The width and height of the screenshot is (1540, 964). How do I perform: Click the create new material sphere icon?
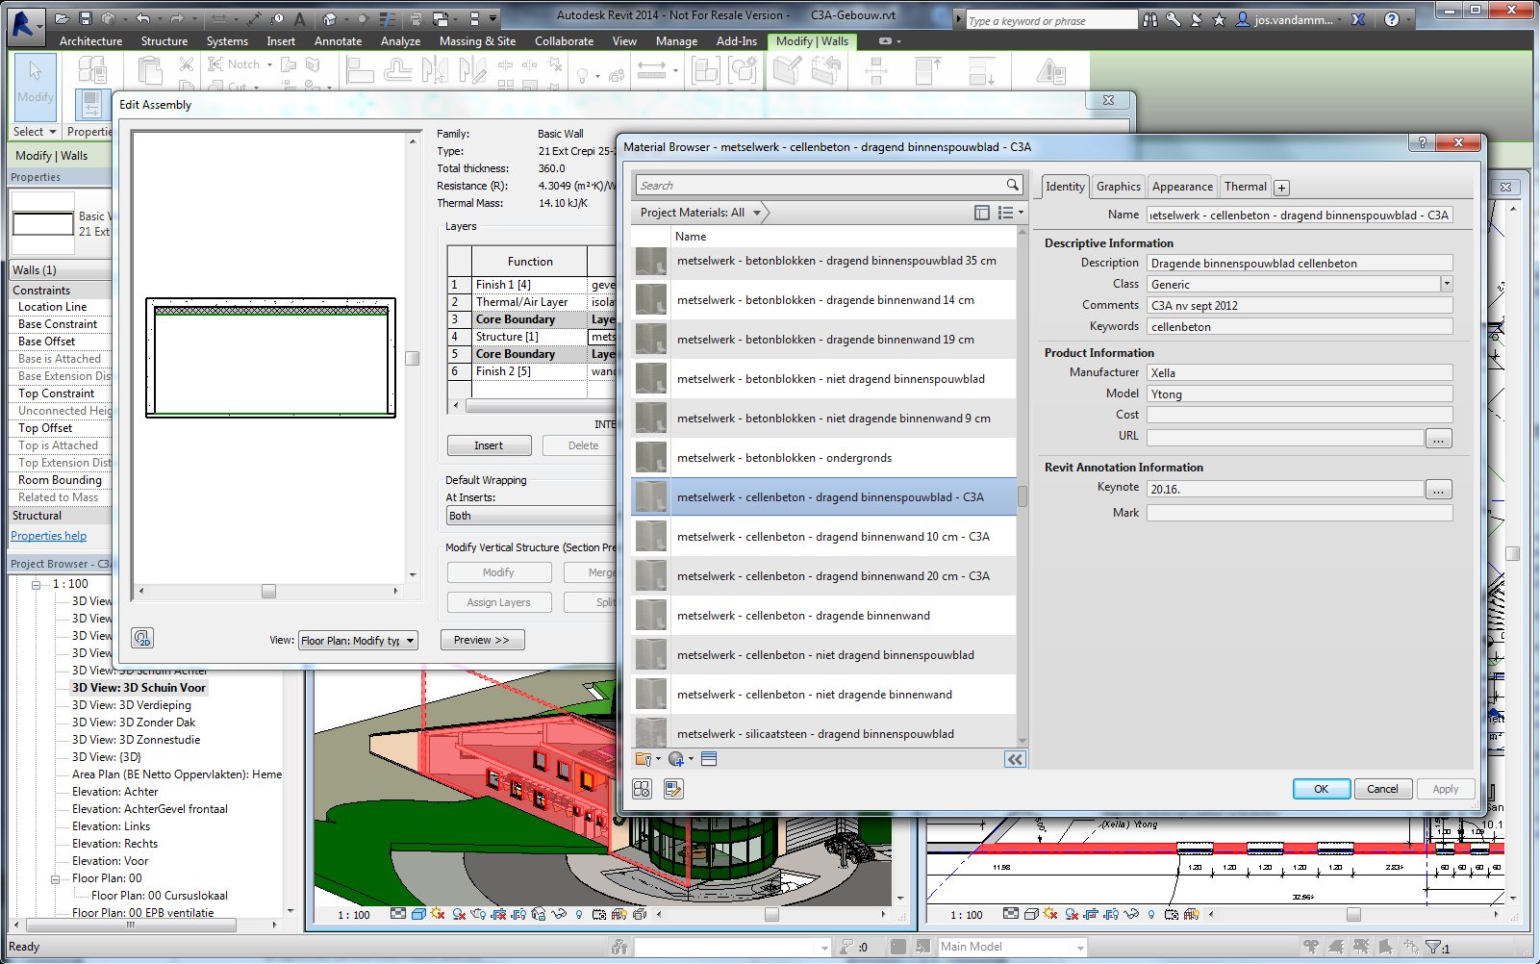(x=676, y=759)
